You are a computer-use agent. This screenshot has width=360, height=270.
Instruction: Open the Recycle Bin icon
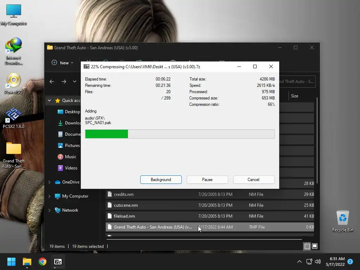tap(342, 221)
